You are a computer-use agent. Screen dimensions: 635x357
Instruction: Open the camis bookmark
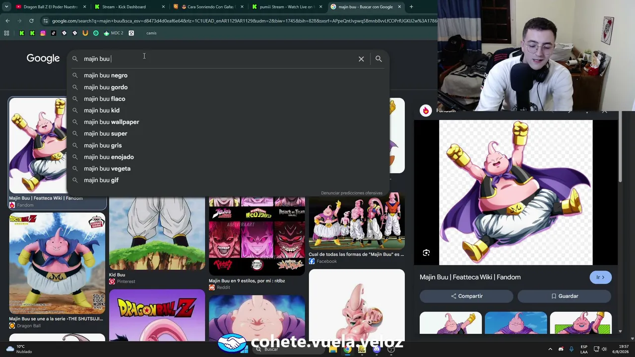pos(151,33)
